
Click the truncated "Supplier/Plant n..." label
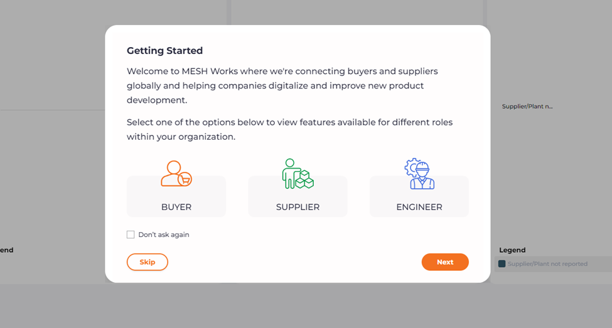[x=527, y=107]
